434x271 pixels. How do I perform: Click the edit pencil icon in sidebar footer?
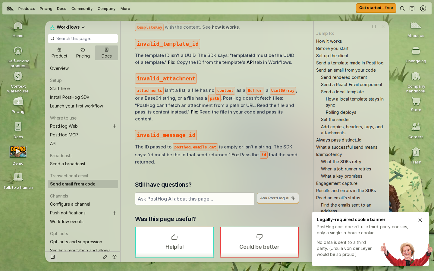pos(105,257)
